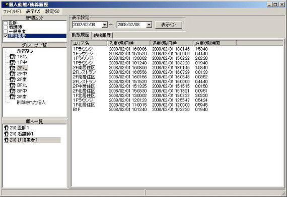
Task: Click the person icon beside 1F北 group
Action: pyautogui.click(x=12, y=57)
